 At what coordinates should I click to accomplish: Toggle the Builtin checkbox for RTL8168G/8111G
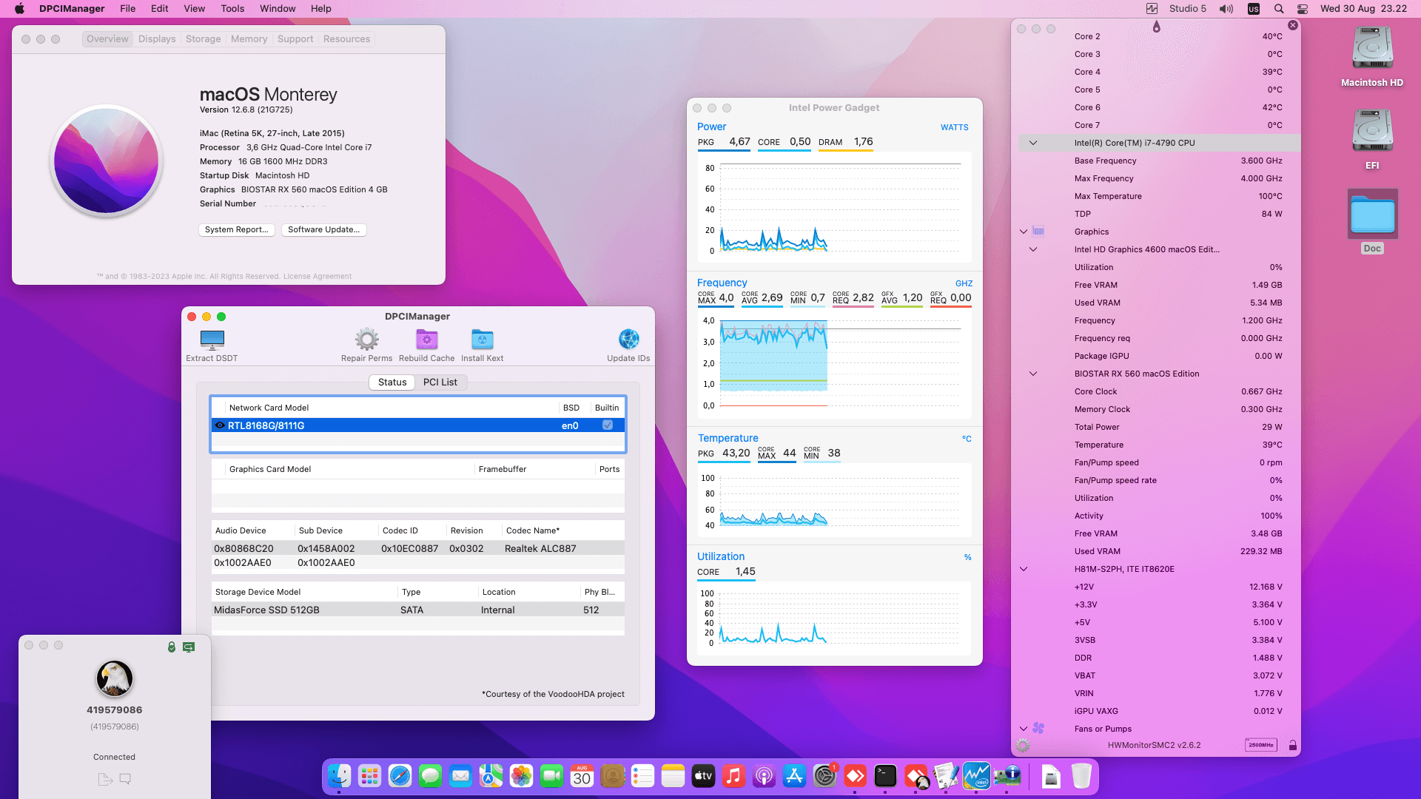tap(608, 425)
